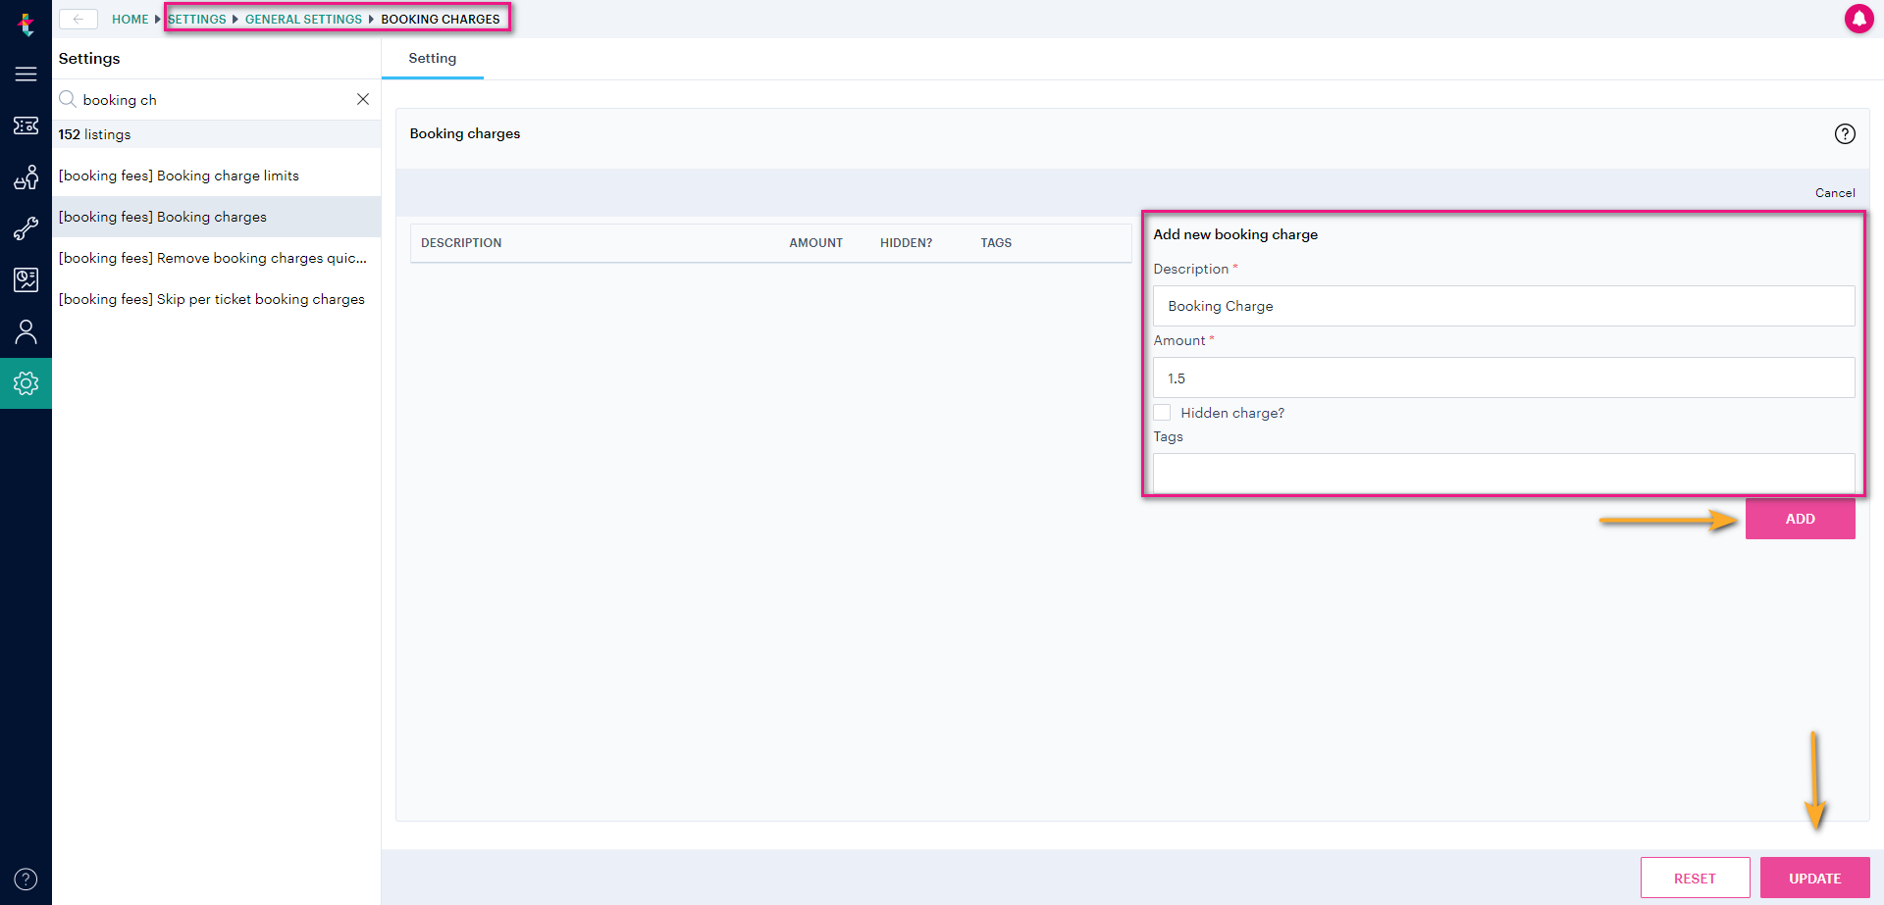
Task: Select the user account sidebar icon
Action: (x=26, y=331)
